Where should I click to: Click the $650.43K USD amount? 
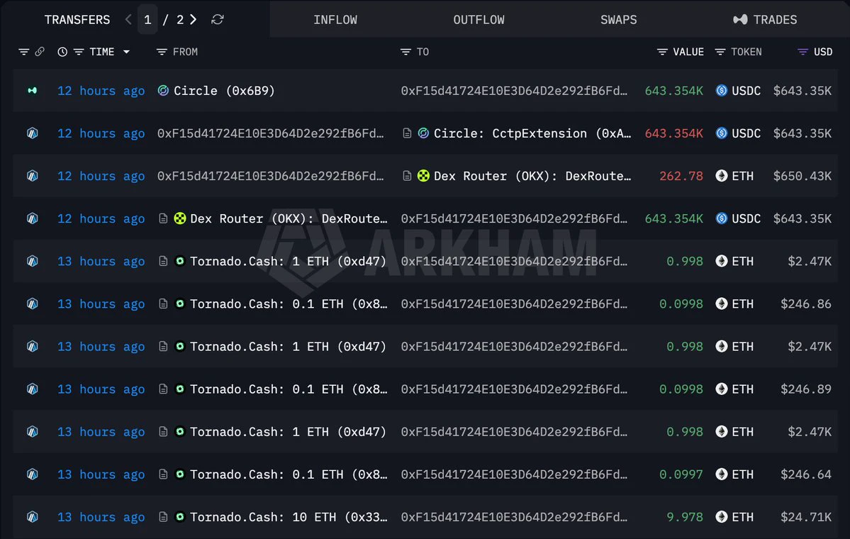(803, 176)
